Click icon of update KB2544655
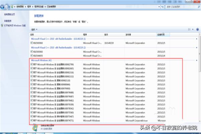 32,56
